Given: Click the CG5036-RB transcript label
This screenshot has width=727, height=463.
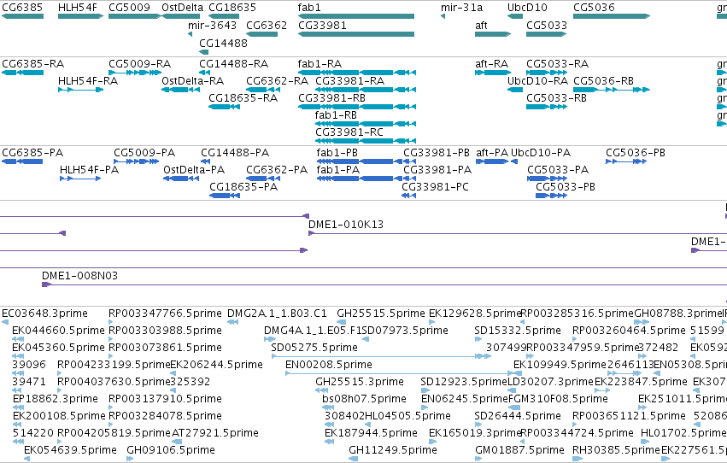Looking at the screenshot, I should pyautogui.click(x=603, y=80).
